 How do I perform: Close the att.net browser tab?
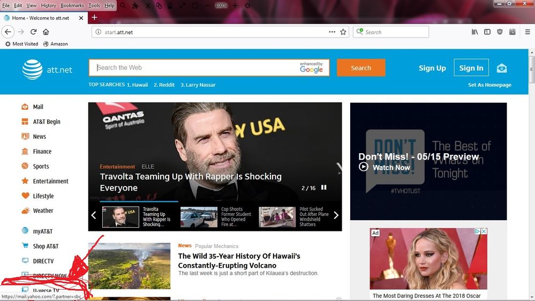81,18
